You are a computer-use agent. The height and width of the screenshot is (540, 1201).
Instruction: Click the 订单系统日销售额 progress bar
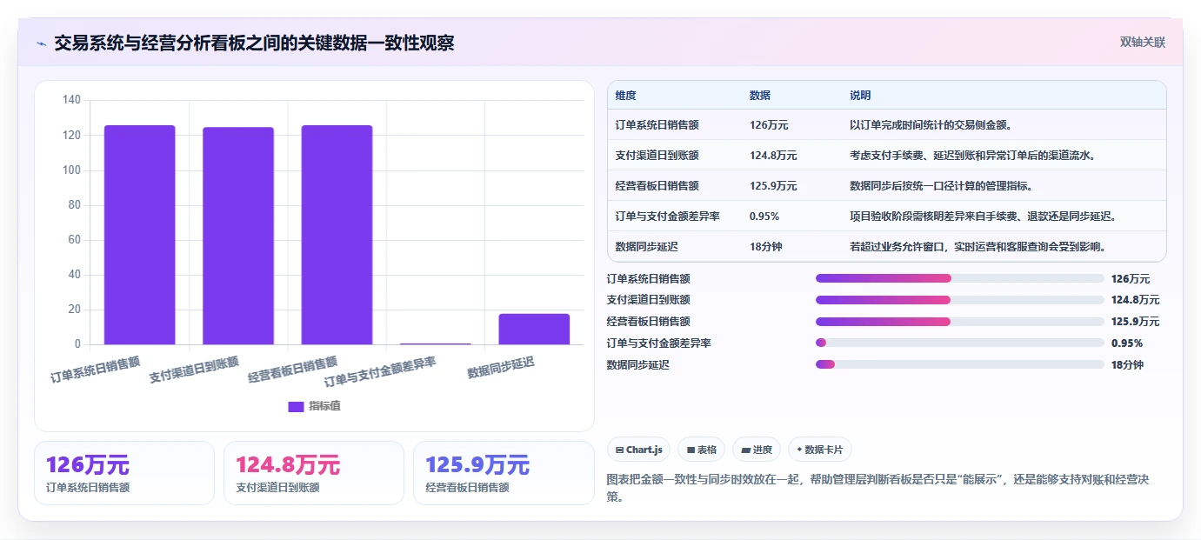pos(959,278)
